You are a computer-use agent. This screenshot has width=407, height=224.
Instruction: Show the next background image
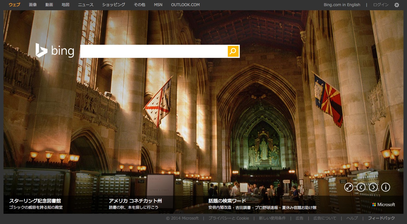pyautogui.click(x=373, y=187)
